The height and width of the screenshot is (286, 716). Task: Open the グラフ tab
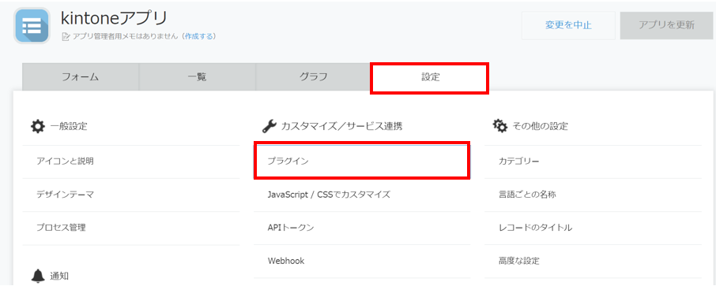point(313,77)
